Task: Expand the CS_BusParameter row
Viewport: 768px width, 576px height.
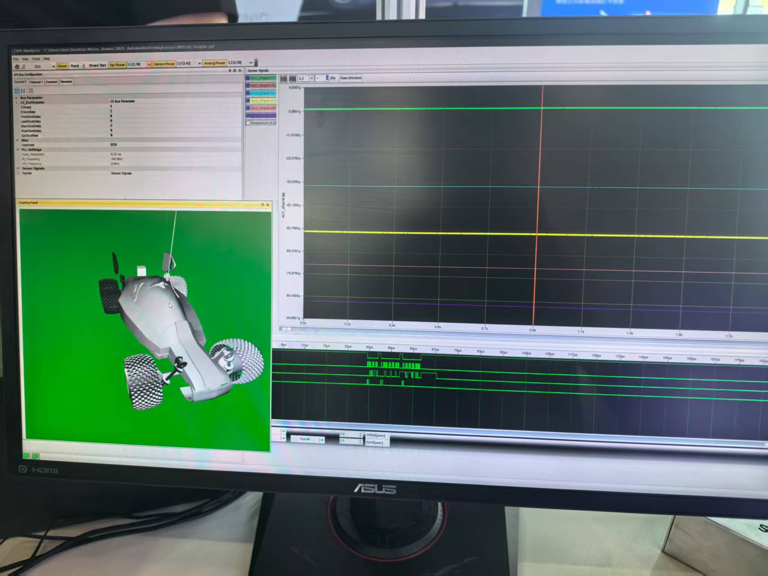Action: coord(17,103)
